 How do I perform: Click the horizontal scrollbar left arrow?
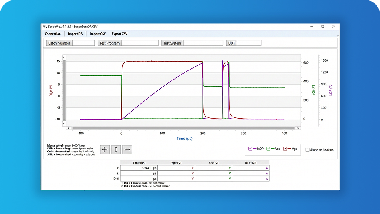tap(69, 128)
